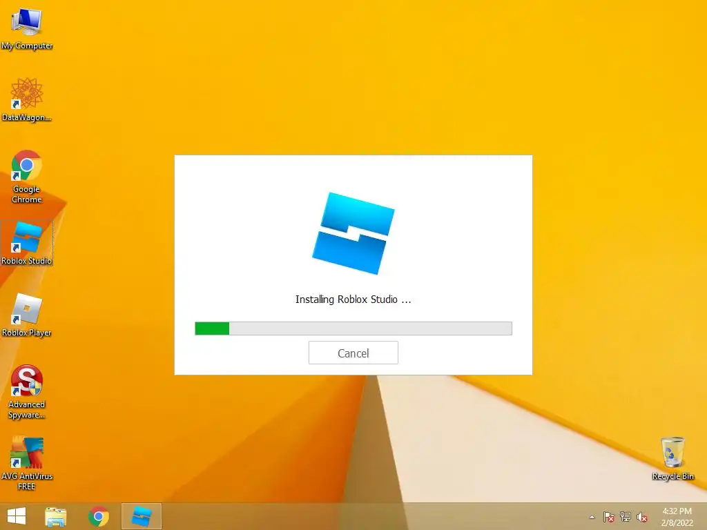Click the Roblox Studio logo in installer
The width and height of the screenshot is (707, 530).
(353, 233)
